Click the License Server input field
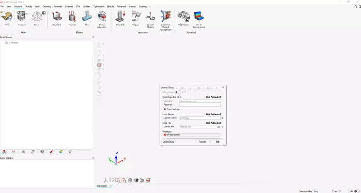The height and width of the screenshot is (193, 361). pyautogui.click(x=200, y=118)
